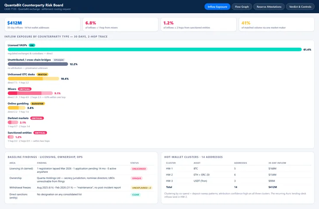Image resolution: width=319 pixels, height=209 pixels.
Task: Click the Darknet markets exposure bar
Action: click(13, 122)
